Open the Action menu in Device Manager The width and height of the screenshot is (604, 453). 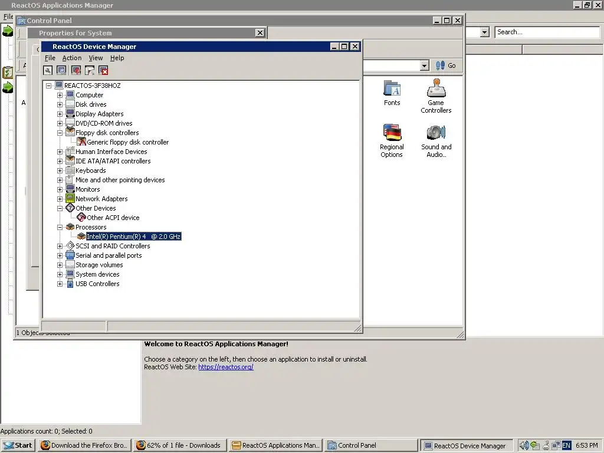[72, 58]
